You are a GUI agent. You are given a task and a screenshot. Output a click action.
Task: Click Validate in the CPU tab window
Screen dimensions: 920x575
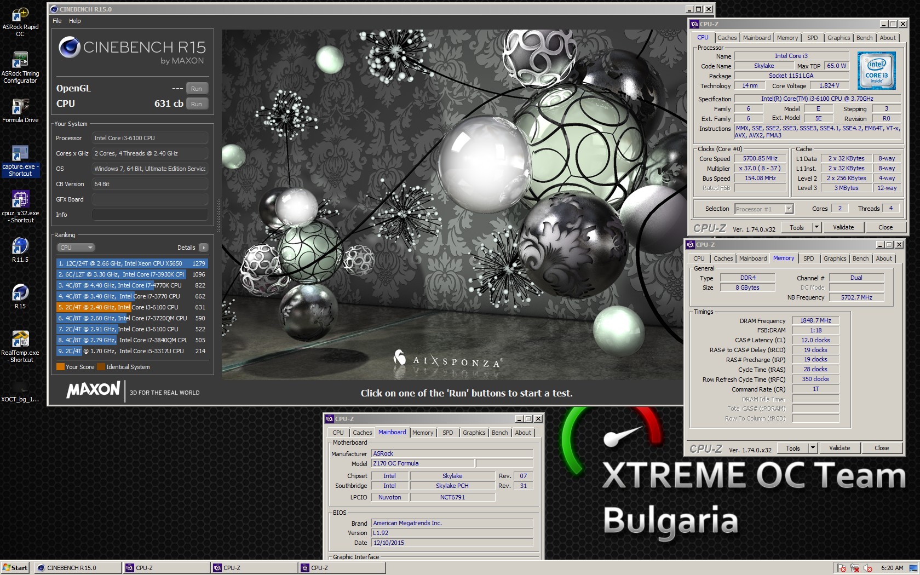click(843, 227)
